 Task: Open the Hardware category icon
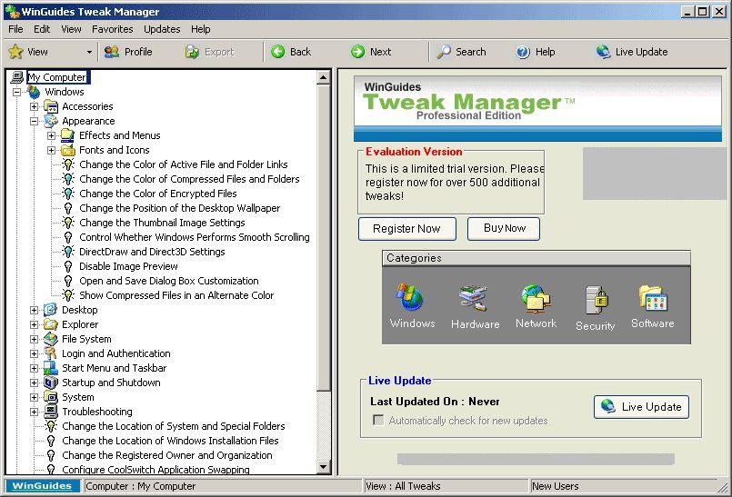tap(474, 299)
